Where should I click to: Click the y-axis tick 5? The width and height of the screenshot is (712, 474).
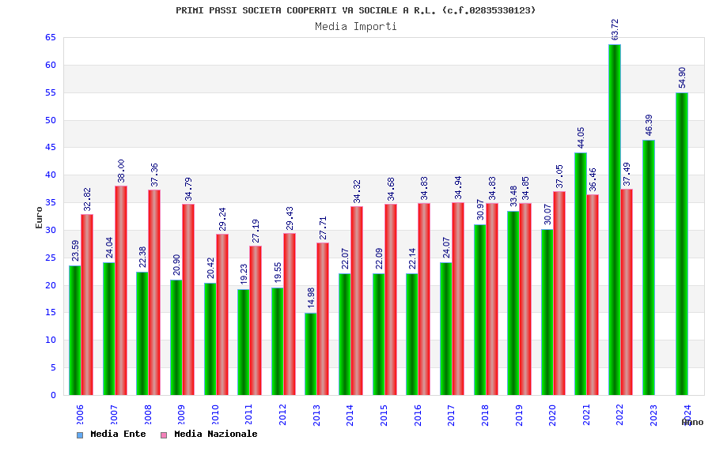point(53,368)
